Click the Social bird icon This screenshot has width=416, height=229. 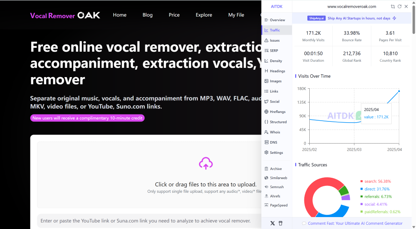(x=267, y=101)
